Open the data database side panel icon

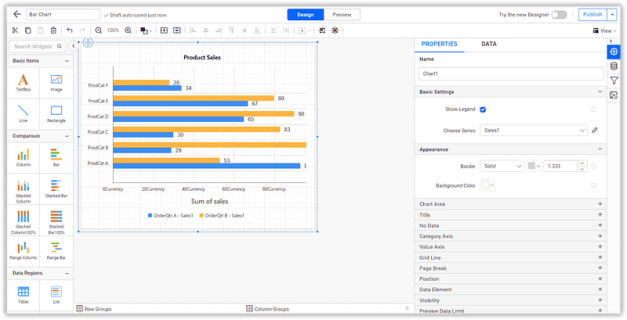pyautogui.click(x=614, y=67)
